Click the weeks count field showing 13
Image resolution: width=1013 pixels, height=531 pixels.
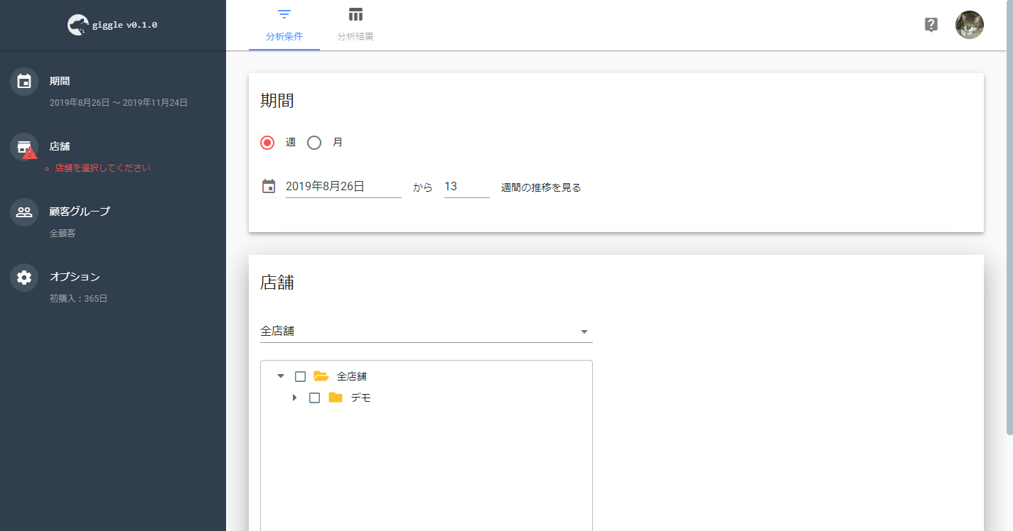pos(467,187)
